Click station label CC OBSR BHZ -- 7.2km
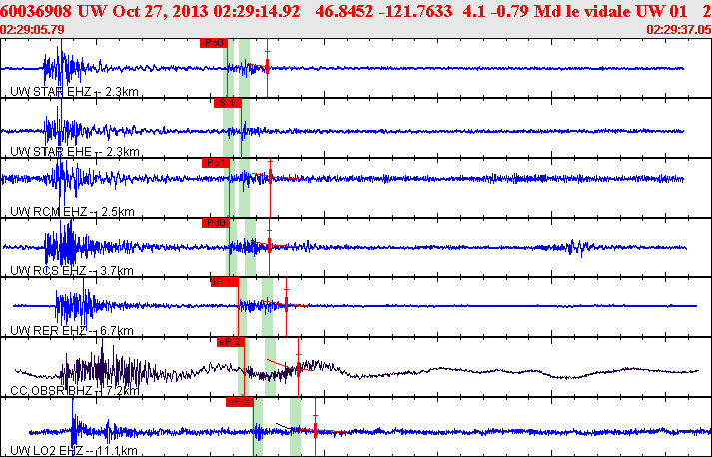The image size is (712, 457). coord(75,391)
